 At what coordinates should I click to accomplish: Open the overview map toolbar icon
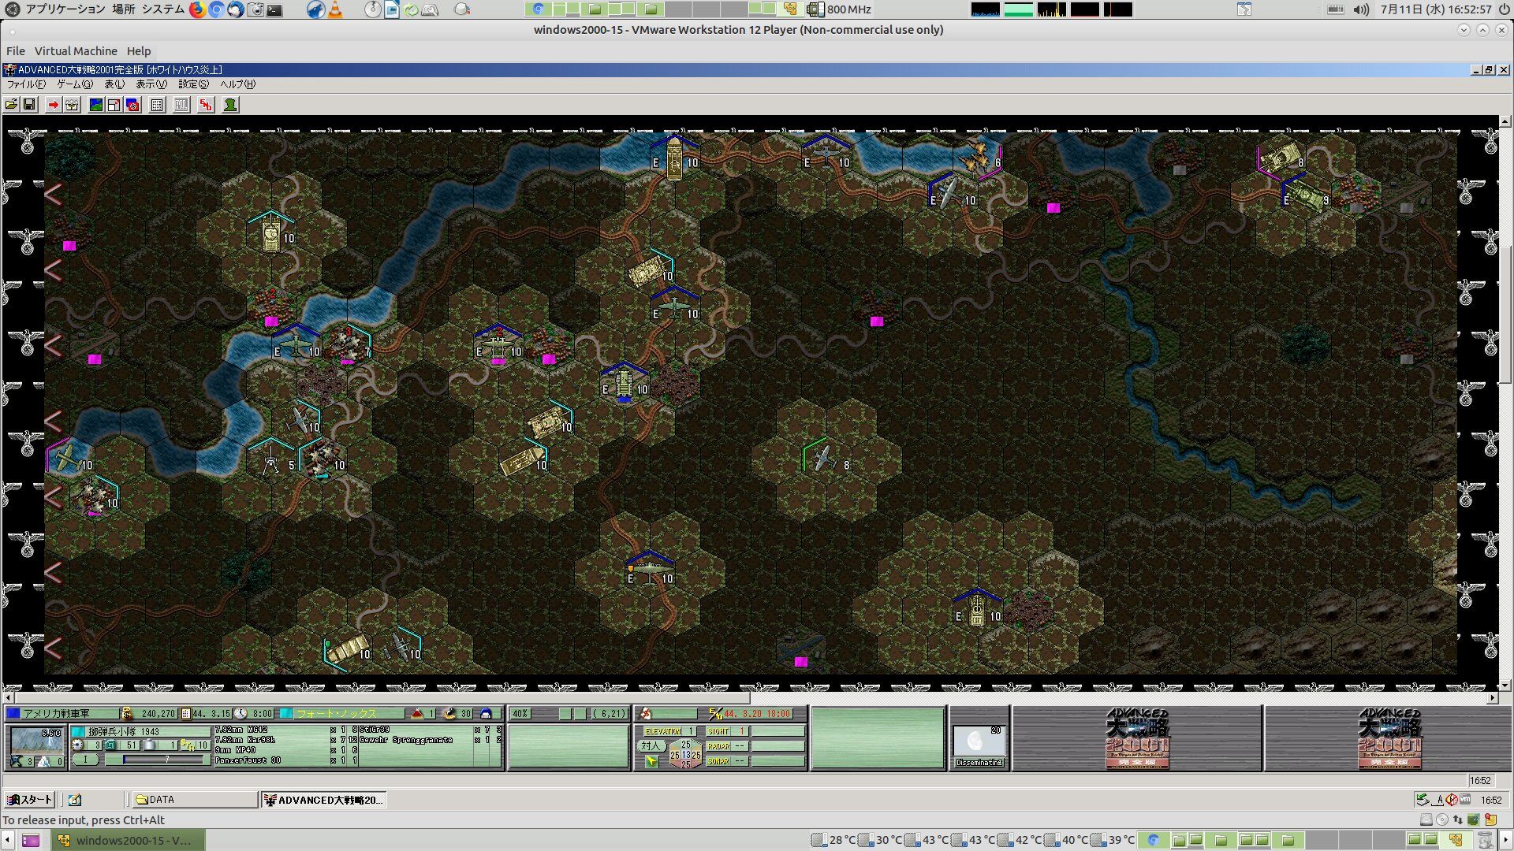(96, 105)
